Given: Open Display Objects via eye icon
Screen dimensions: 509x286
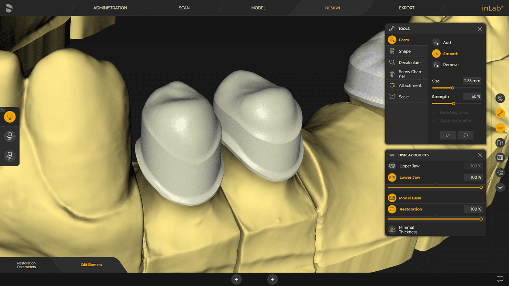Looking at the screenshot, I should [500, 128].
